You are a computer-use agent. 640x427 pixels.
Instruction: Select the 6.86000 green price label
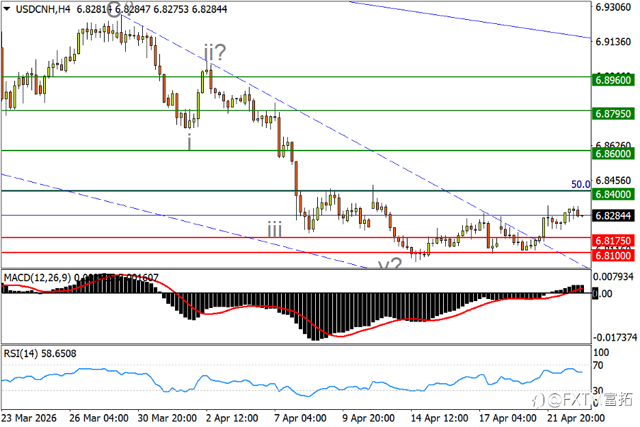[613, 154]
